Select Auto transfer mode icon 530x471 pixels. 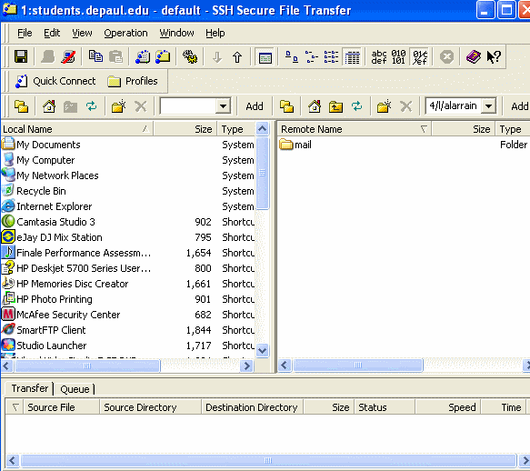(x=420, y=56)
